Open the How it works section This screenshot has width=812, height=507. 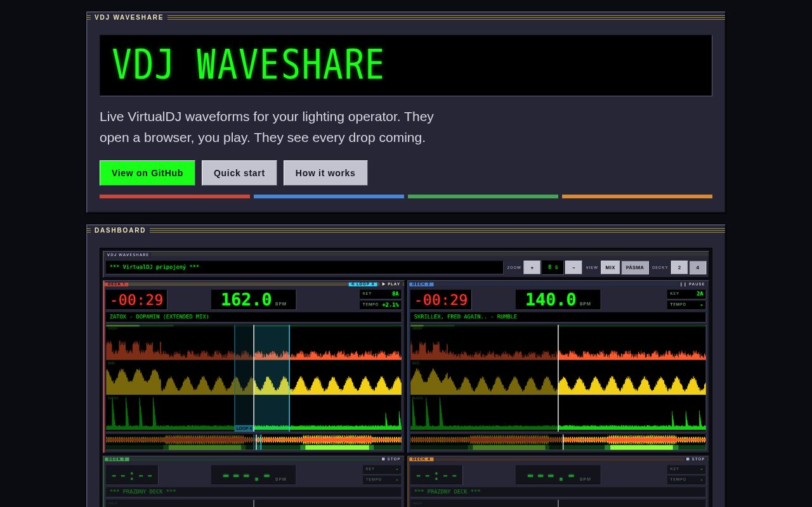click(325, 173)
